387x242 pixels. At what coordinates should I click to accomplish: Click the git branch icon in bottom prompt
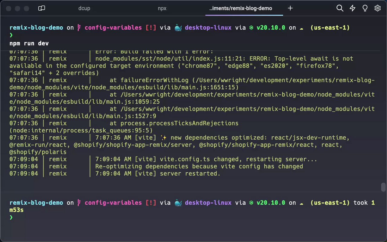[79, 203]
